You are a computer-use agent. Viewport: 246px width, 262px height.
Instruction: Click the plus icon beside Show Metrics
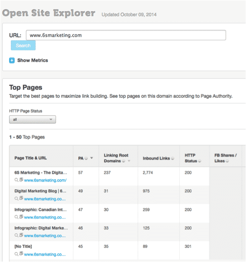(x=12, y=60)
